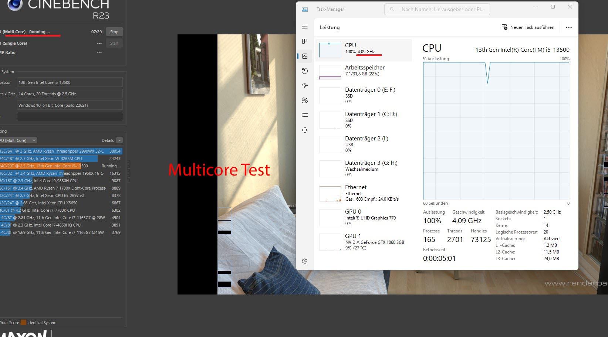The width and height of the screenshot is (608, 337).
Task: Open the Processes page icon in Task Manager
Action: point(305,41)
